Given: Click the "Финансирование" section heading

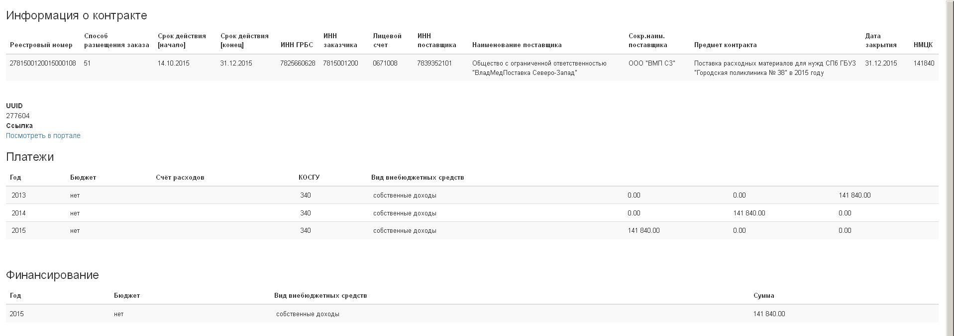Looking at the screenshot, I should [52, 275].
